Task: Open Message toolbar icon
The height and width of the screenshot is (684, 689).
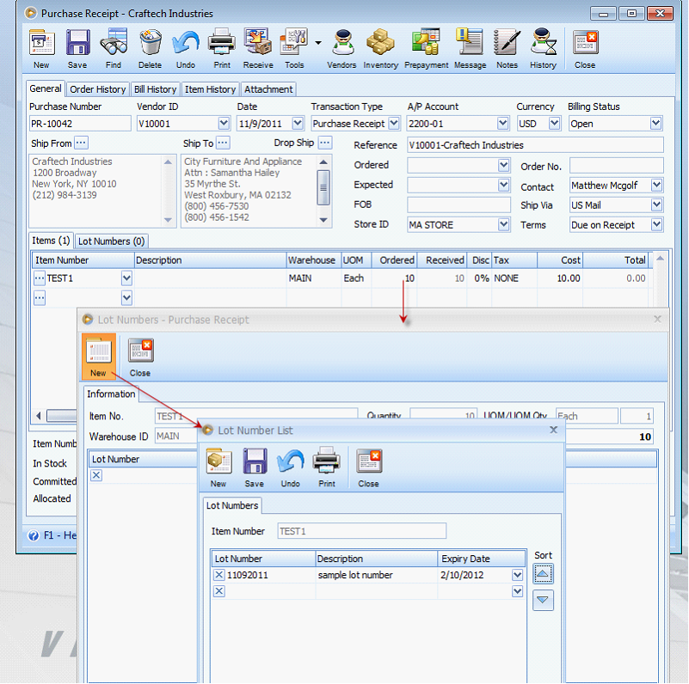Action: [x=470, y=48]
